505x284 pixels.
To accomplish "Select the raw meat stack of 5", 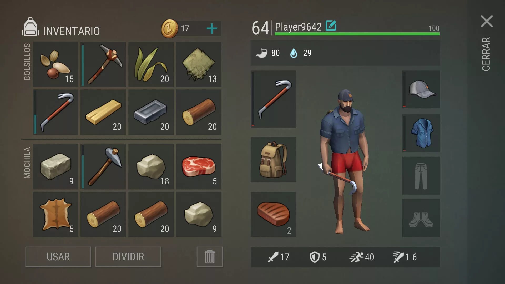I will click(x=199, y=166).
